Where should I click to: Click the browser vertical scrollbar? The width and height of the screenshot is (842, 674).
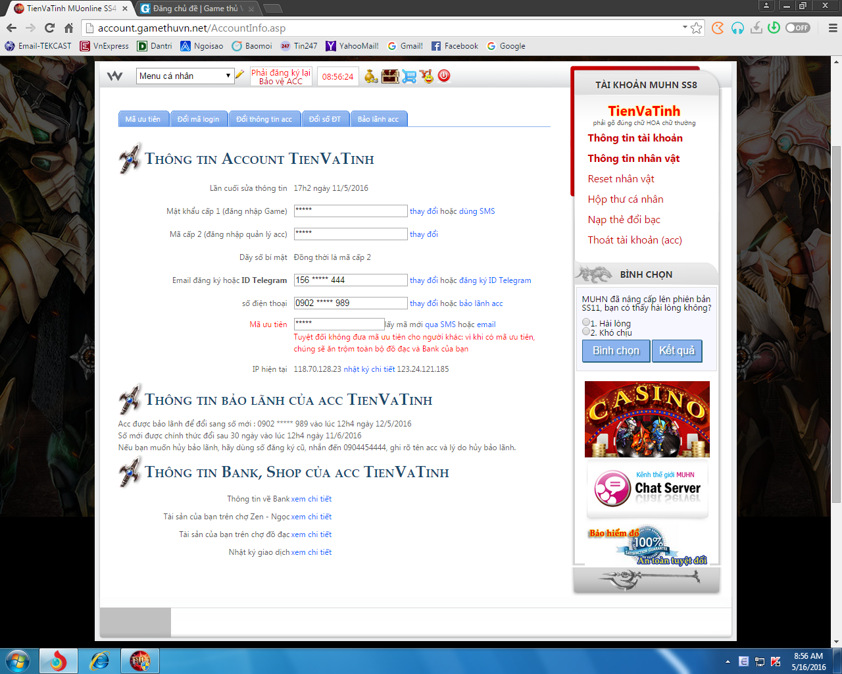tap(837, 323)
